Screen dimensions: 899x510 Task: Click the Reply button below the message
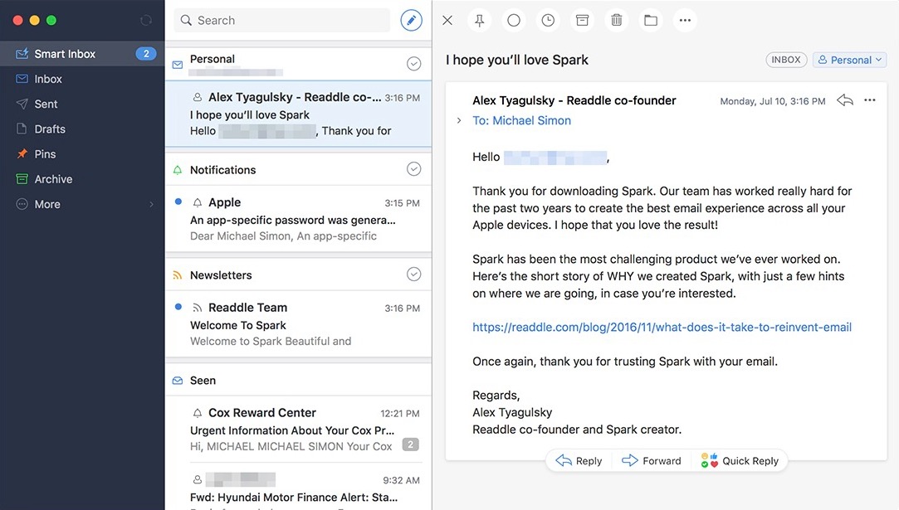pyautogui.click(x=579, y=461)
